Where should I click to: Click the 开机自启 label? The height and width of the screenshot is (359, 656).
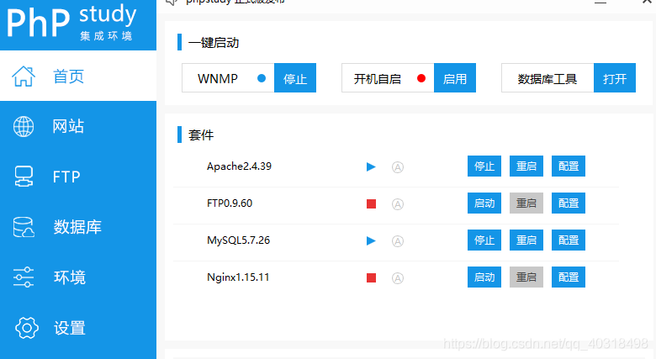point(378,79)
